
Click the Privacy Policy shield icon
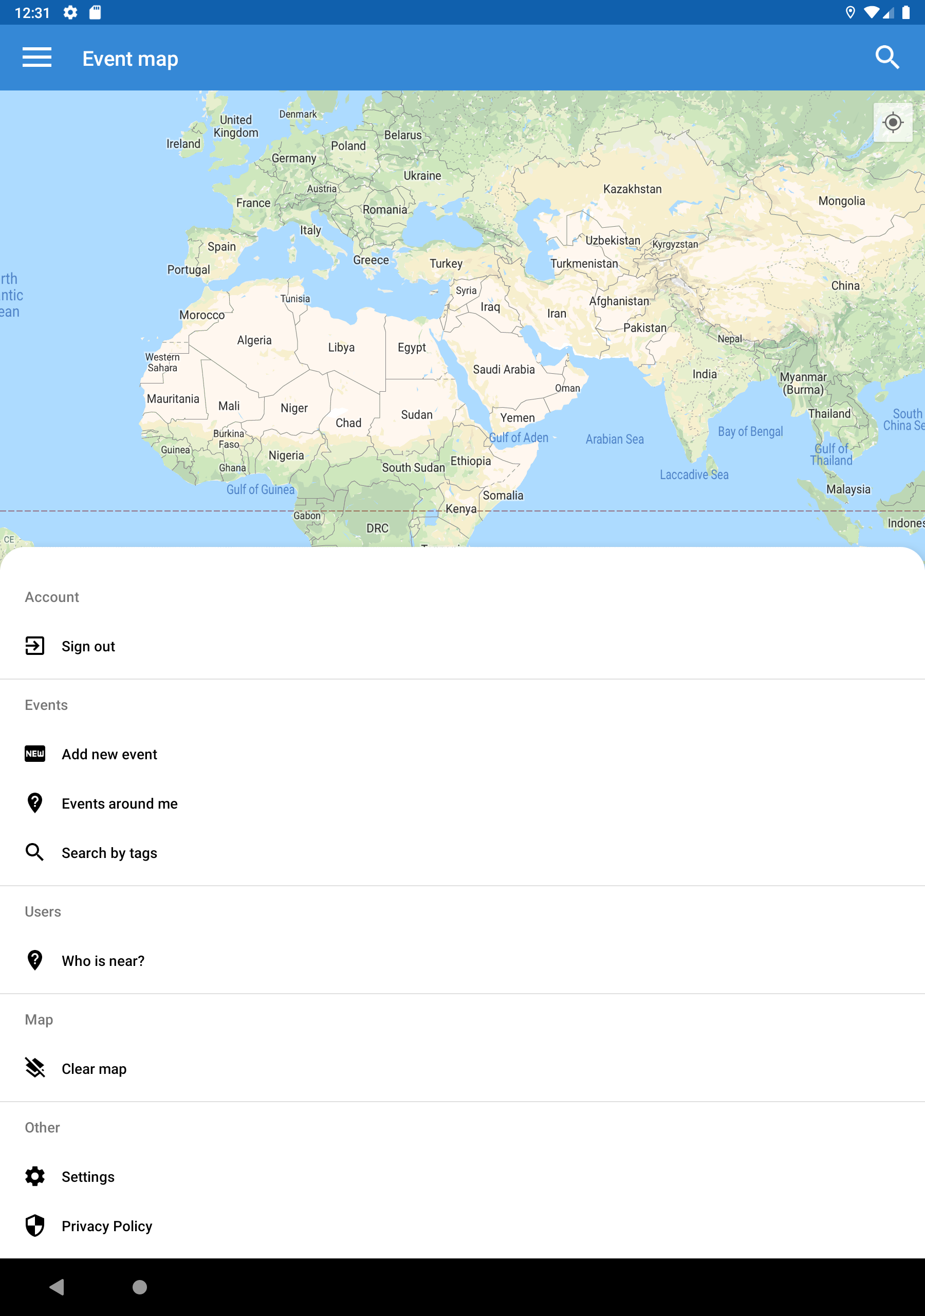(x=35, y=1226)
